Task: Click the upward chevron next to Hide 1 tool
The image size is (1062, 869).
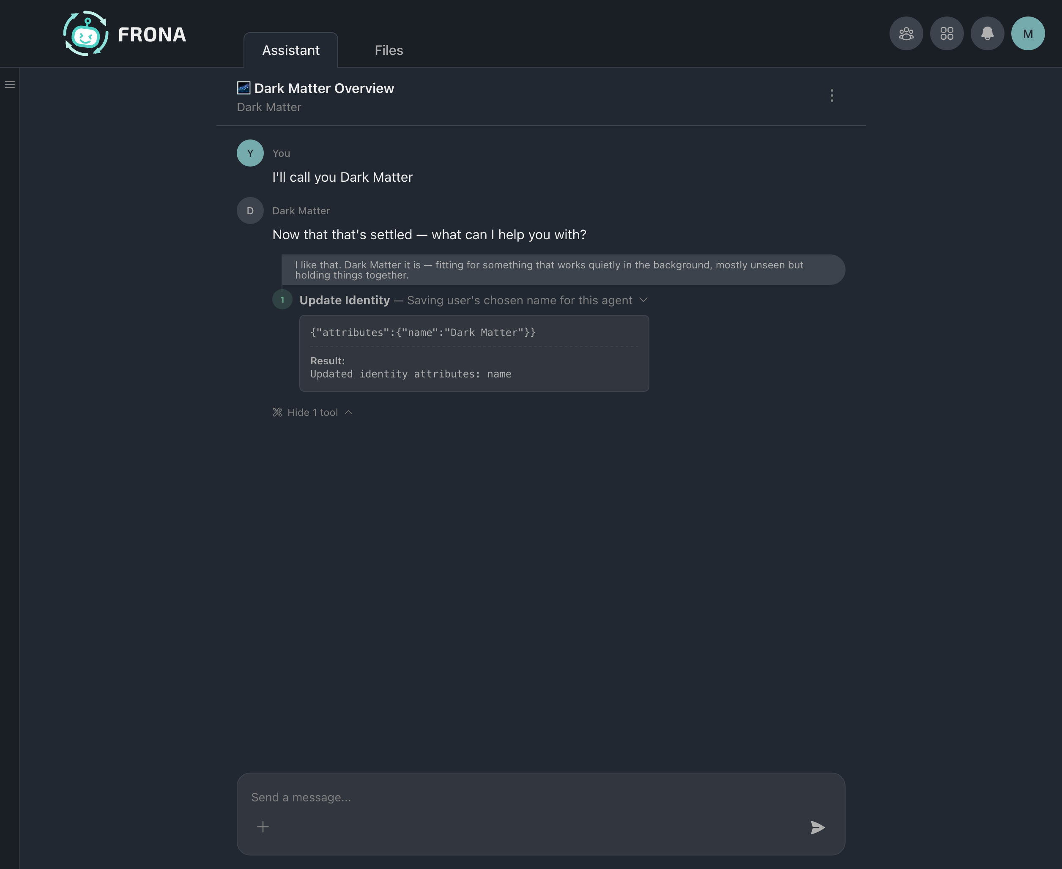Action: pos(348,412)
